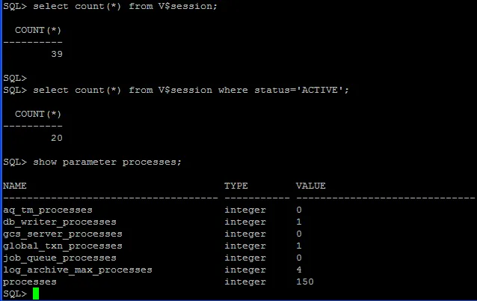Click the active session count result 20

coord(56,138)
